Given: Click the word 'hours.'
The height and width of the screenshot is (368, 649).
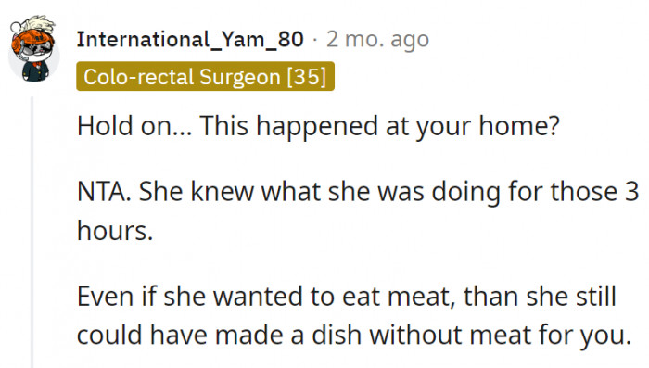Looking at the screenshot, I should pos(115,231).
